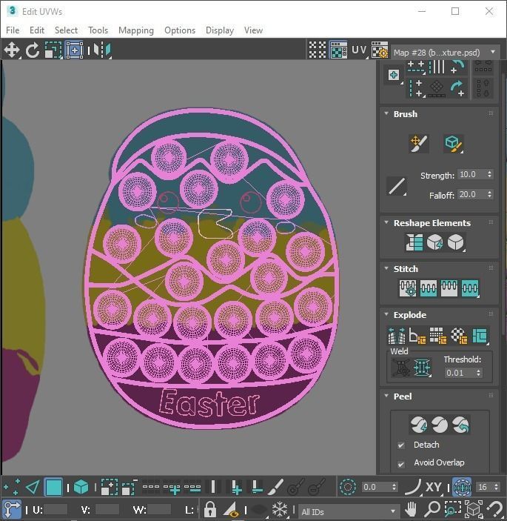This screenshot has width=507, height=521.
Task: Open the Edit menu
Action: [37, 30]
